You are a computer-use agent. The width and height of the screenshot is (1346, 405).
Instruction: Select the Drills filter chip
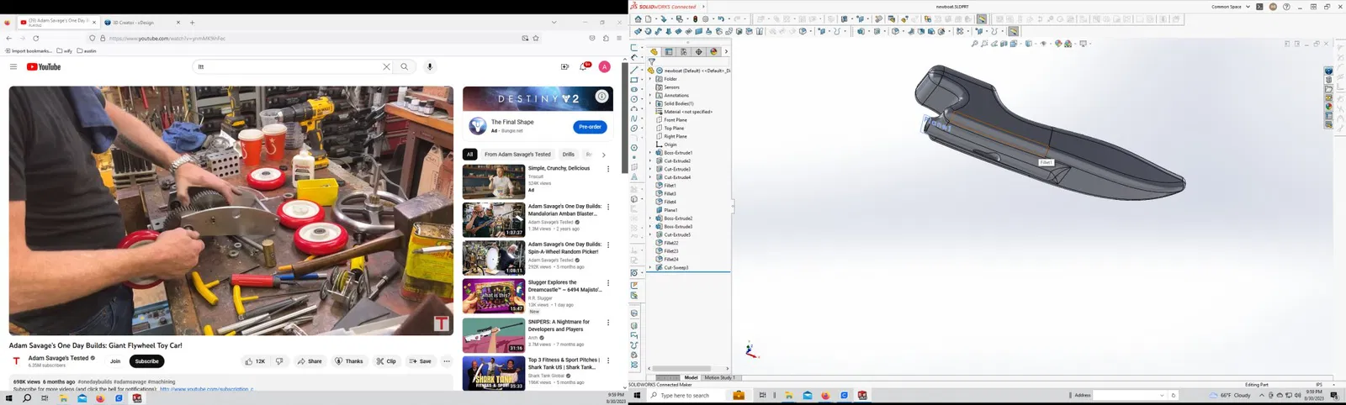point(569,155)
